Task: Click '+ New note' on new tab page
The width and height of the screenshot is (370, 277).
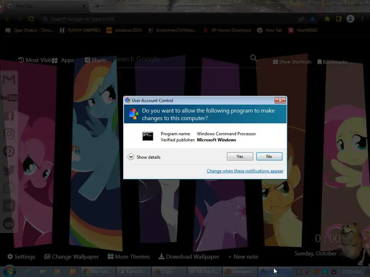Action: click(x=243, y=257)
